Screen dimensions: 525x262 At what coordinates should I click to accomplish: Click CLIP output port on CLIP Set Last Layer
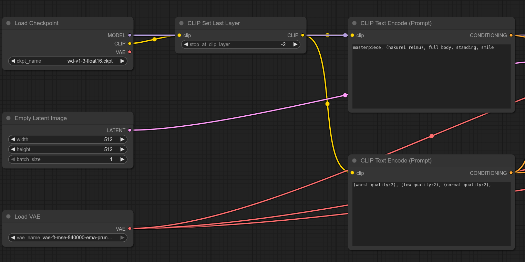[x=302, y=35]
